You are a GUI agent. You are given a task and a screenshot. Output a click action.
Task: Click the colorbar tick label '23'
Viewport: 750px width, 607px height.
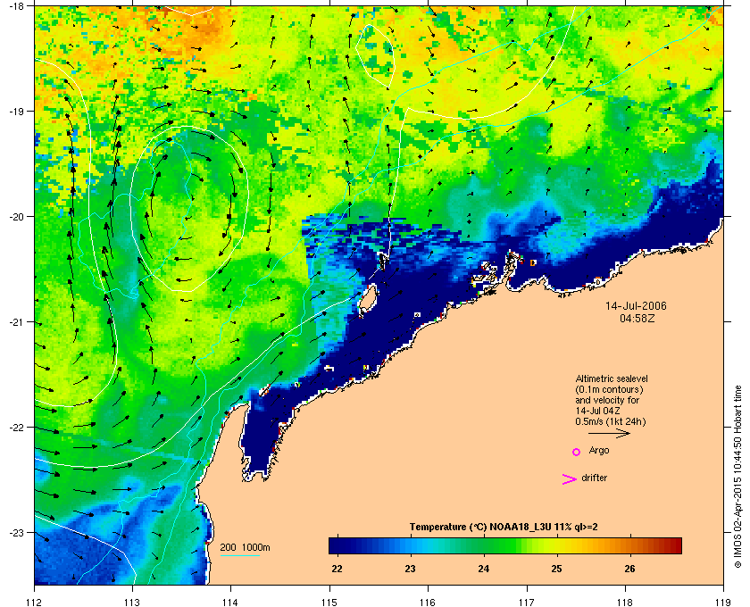(411, 569)
